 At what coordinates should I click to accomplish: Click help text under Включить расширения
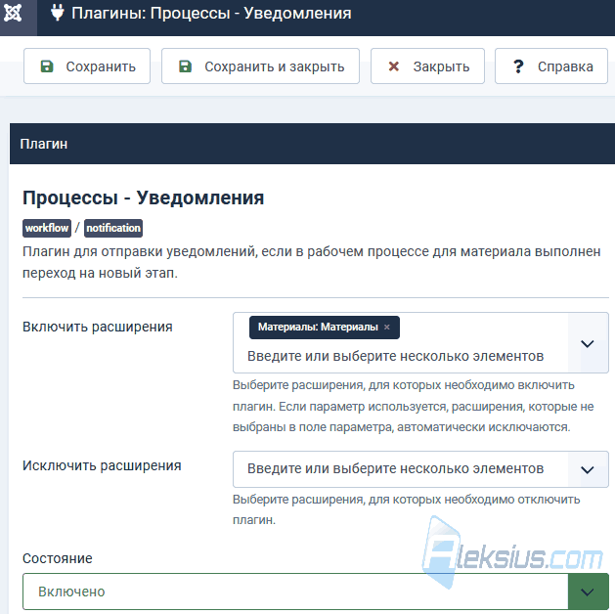point(414,406)
